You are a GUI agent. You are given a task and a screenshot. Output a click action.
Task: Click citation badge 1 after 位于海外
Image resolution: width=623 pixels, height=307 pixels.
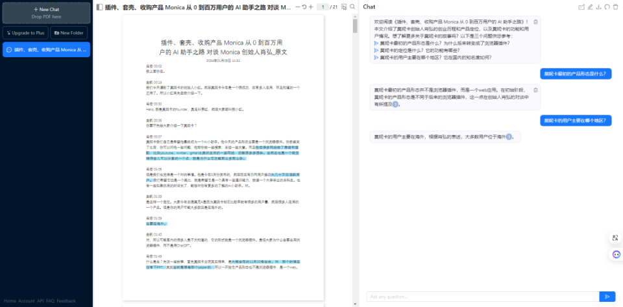tap(509, 137)
